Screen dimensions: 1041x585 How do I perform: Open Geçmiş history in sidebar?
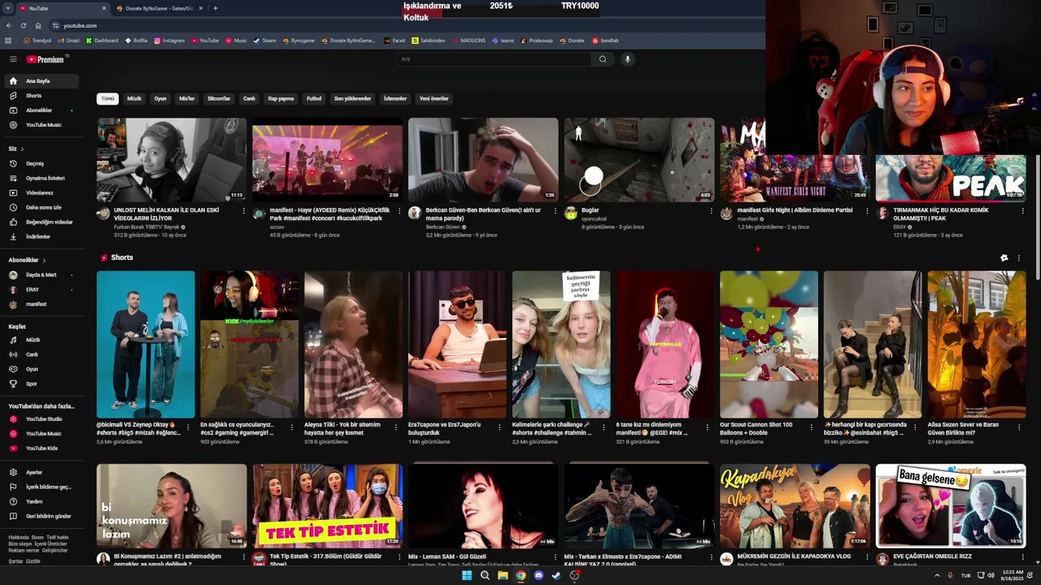(34, 163)
